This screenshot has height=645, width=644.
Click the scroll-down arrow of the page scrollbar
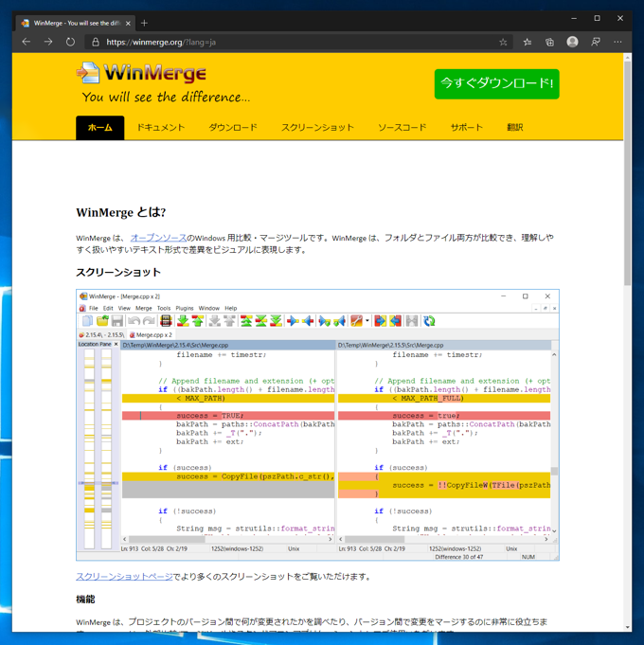627,627
